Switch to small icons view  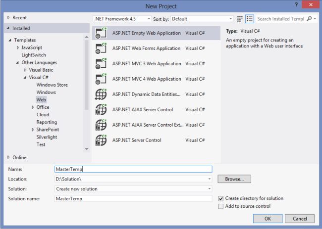pyautogui.click(x=240, y=19)
